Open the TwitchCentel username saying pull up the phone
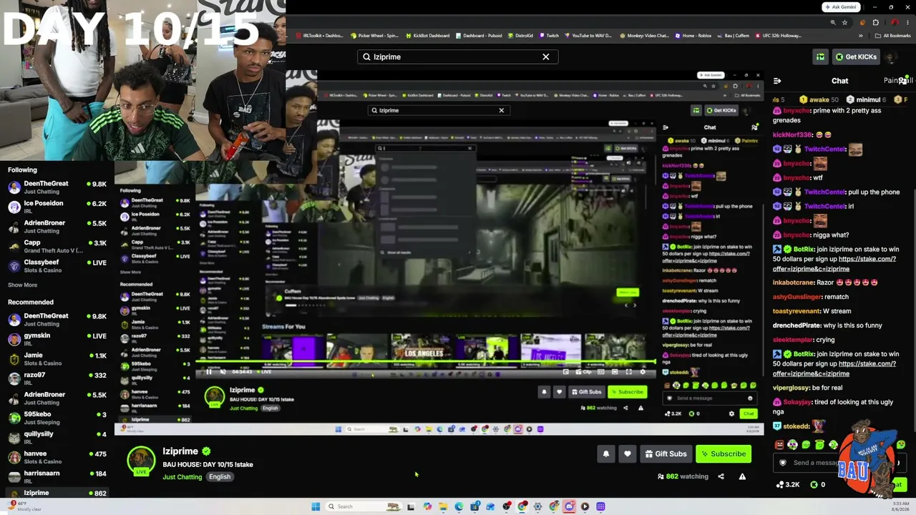Image resolution: width=916 pixels, height=515 pixels. click(x=824, y=192)
